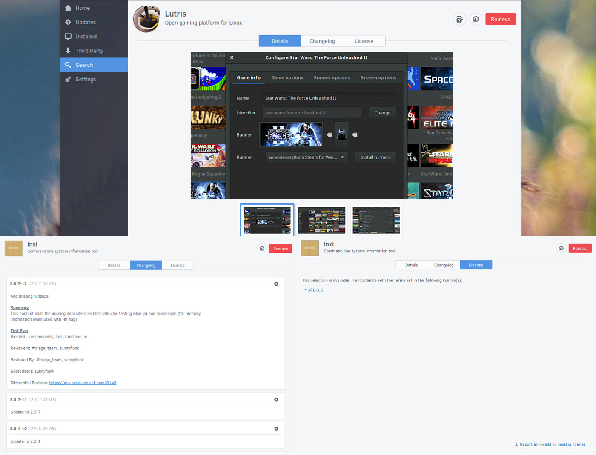The height and width of the screenshot is (455, 596).
Task: Click the Third Party download arrow icon
Action: pyautogui.click(x=68, y=51)
